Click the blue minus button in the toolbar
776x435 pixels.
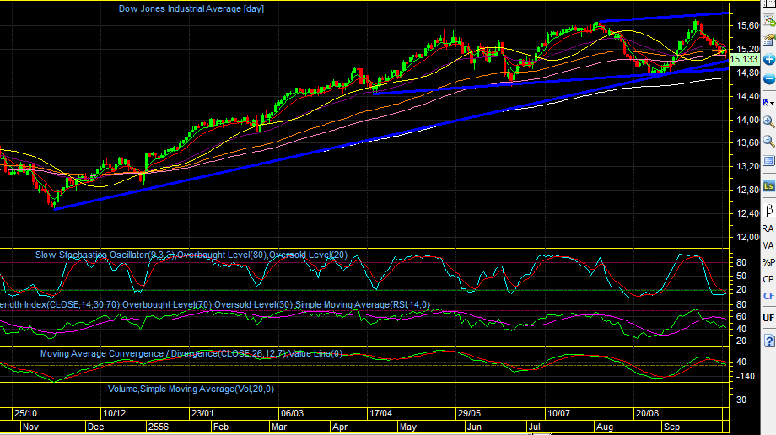point(768,78)
